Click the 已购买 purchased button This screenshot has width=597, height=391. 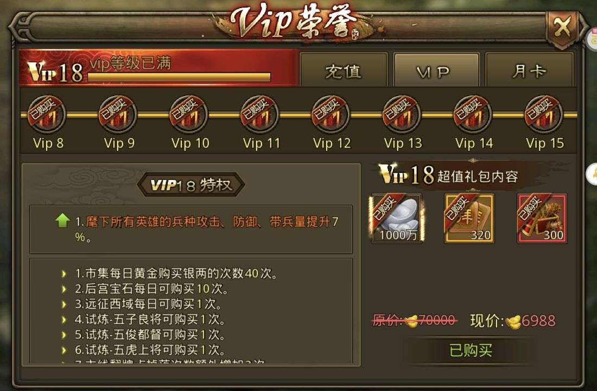pyautogui.click(x=471, y=351)
